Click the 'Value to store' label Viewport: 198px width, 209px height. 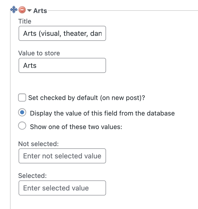click(x=39, y=53)
